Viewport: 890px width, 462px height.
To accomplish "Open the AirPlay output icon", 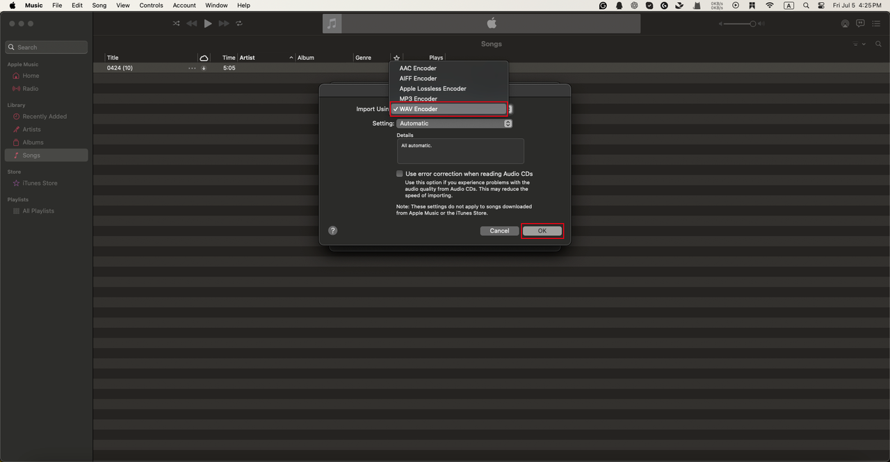I will click(845, 24).
